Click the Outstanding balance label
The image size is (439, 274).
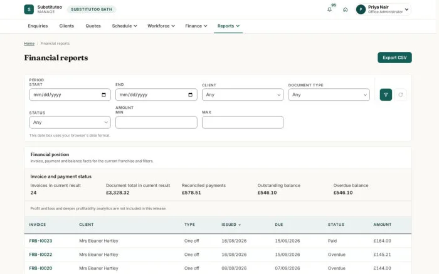pyautogui.click(x=279, y=185)
